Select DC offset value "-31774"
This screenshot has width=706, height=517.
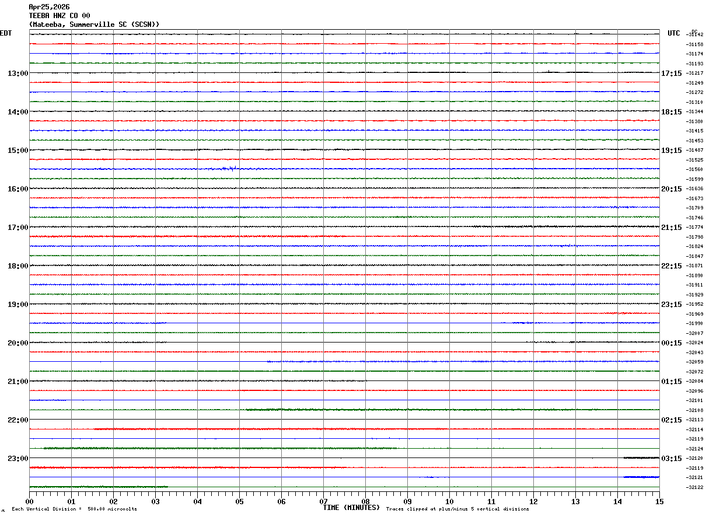[x=695, y=228]
